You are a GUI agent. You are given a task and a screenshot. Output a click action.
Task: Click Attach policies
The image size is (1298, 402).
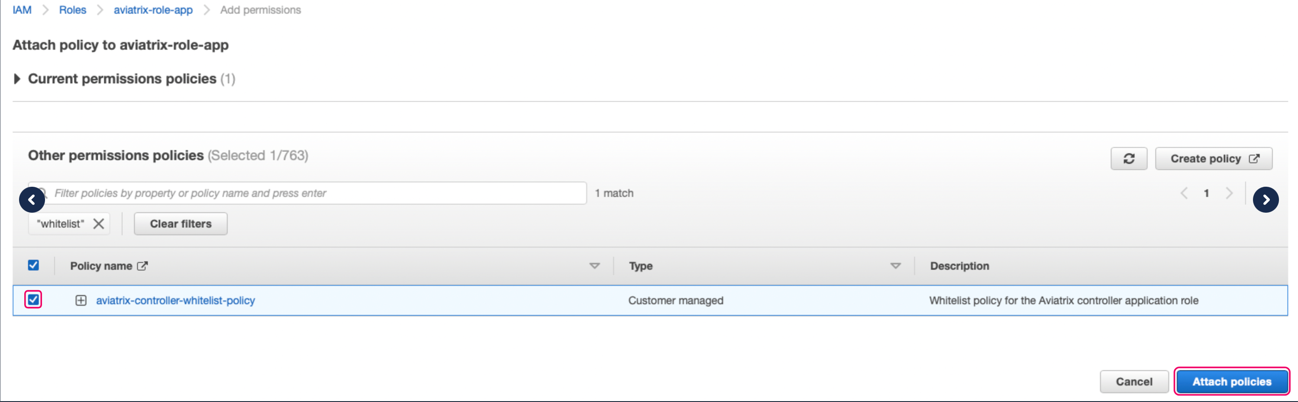click(1231, 381)
